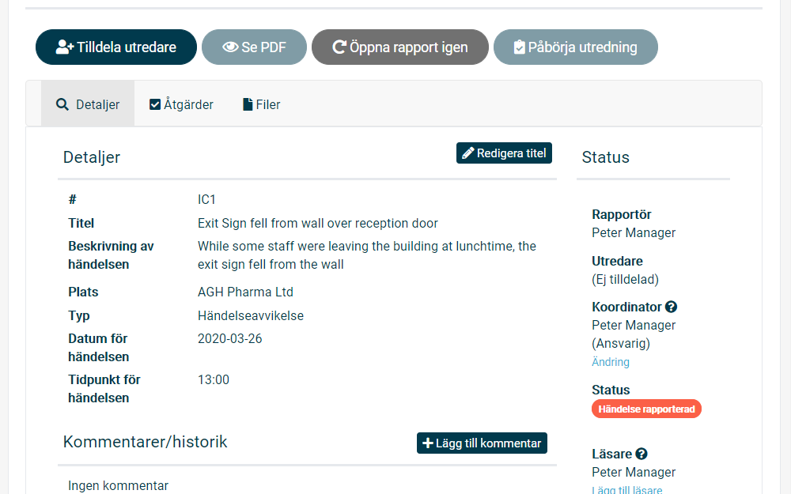This screenshot has width=791, height=494.
Task: Click the help icon next to Läsare
Action: point(642,454)
